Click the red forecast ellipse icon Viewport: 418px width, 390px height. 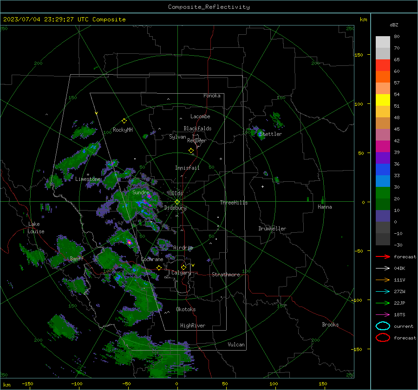click(383, 338)
